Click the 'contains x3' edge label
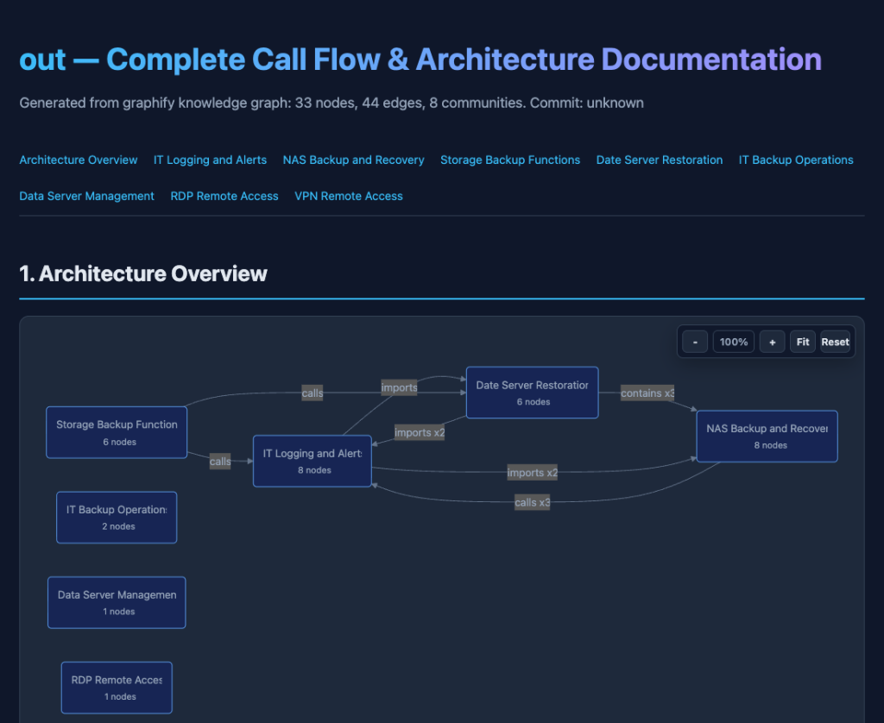Viewport: 884px width, 723px height. [x=647, y=393]
